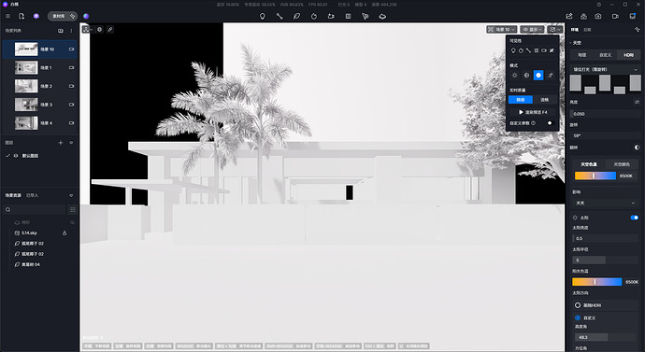Toggle the checkmark on the default layer
Screen dimensions: 645x352
[x=7, y=156]
